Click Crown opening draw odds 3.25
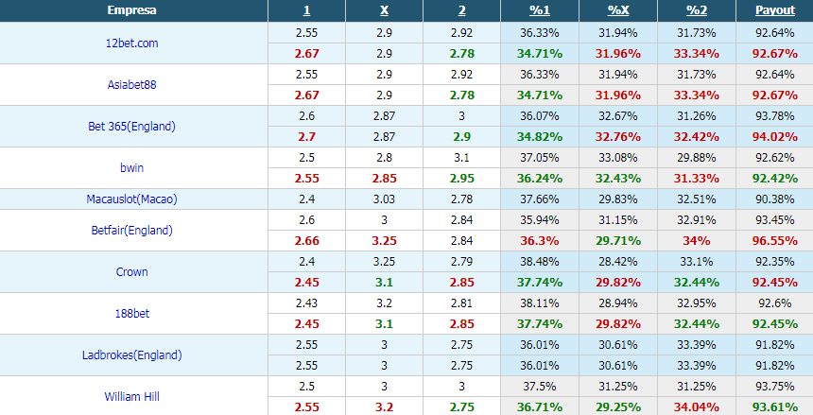The image size is (813, 415). tap(384, 262)
